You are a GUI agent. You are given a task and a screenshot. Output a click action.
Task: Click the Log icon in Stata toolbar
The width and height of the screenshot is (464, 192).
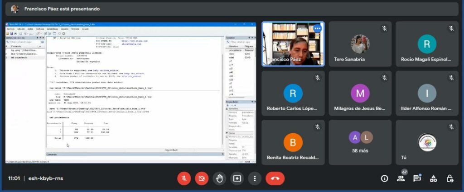coord(21,33)
